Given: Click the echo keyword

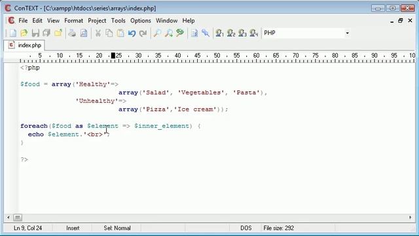Looking at the screenshot, I should coord(36,134).
